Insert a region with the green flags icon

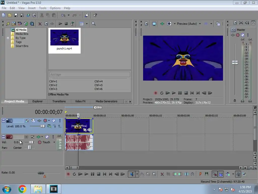point(207,174)
